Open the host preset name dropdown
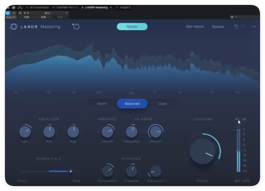The height and width of the screenshot is (191, 265). [x=49, y=13]
